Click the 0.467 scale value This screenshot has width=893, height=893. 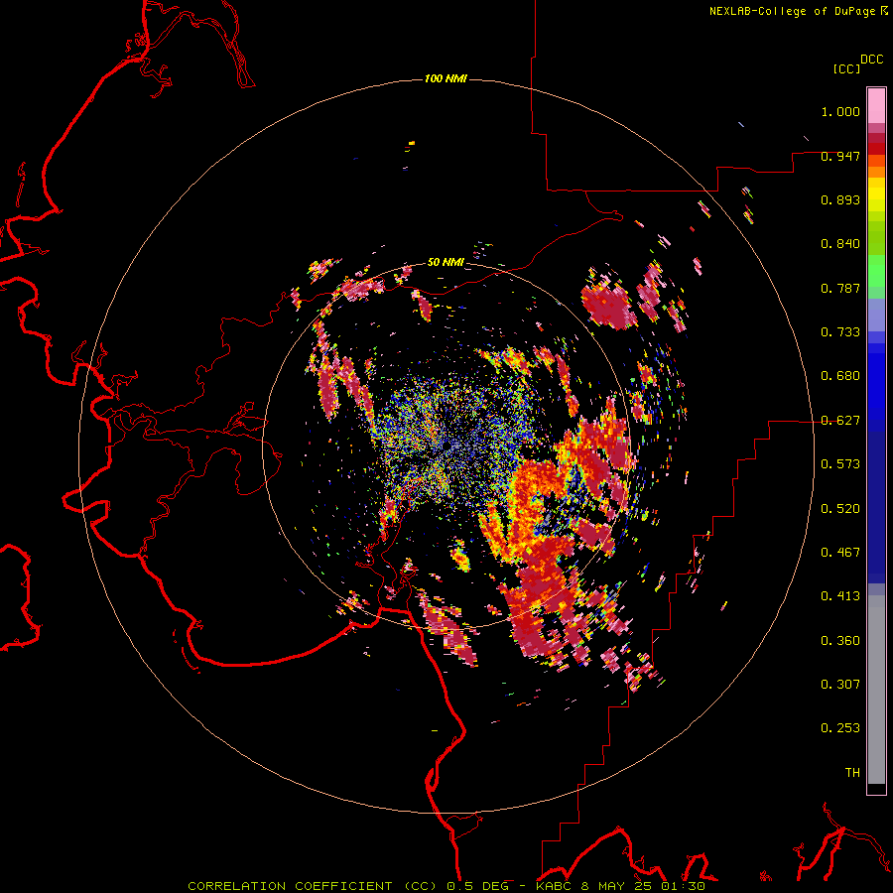[x=840, y=552]
